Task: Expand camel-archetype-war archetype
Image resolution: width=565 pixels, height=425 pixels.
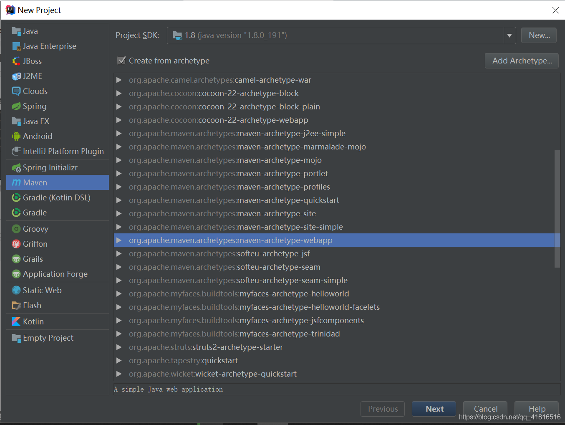Action: tap(119, 80)
